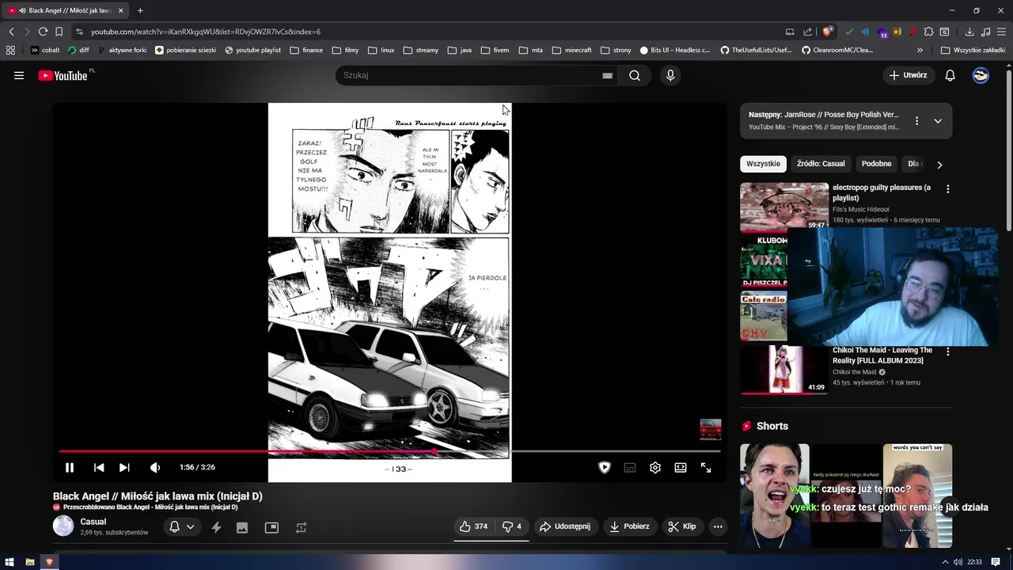Toggle the loop repeat icon below video

pyautogui.click(x=301, y=527)
